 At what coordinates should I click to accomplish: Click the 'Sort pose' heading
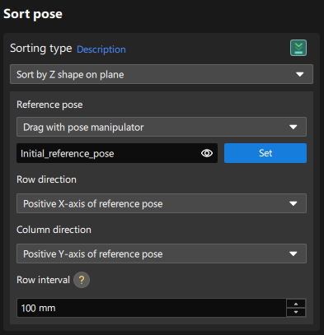(33, 14)
